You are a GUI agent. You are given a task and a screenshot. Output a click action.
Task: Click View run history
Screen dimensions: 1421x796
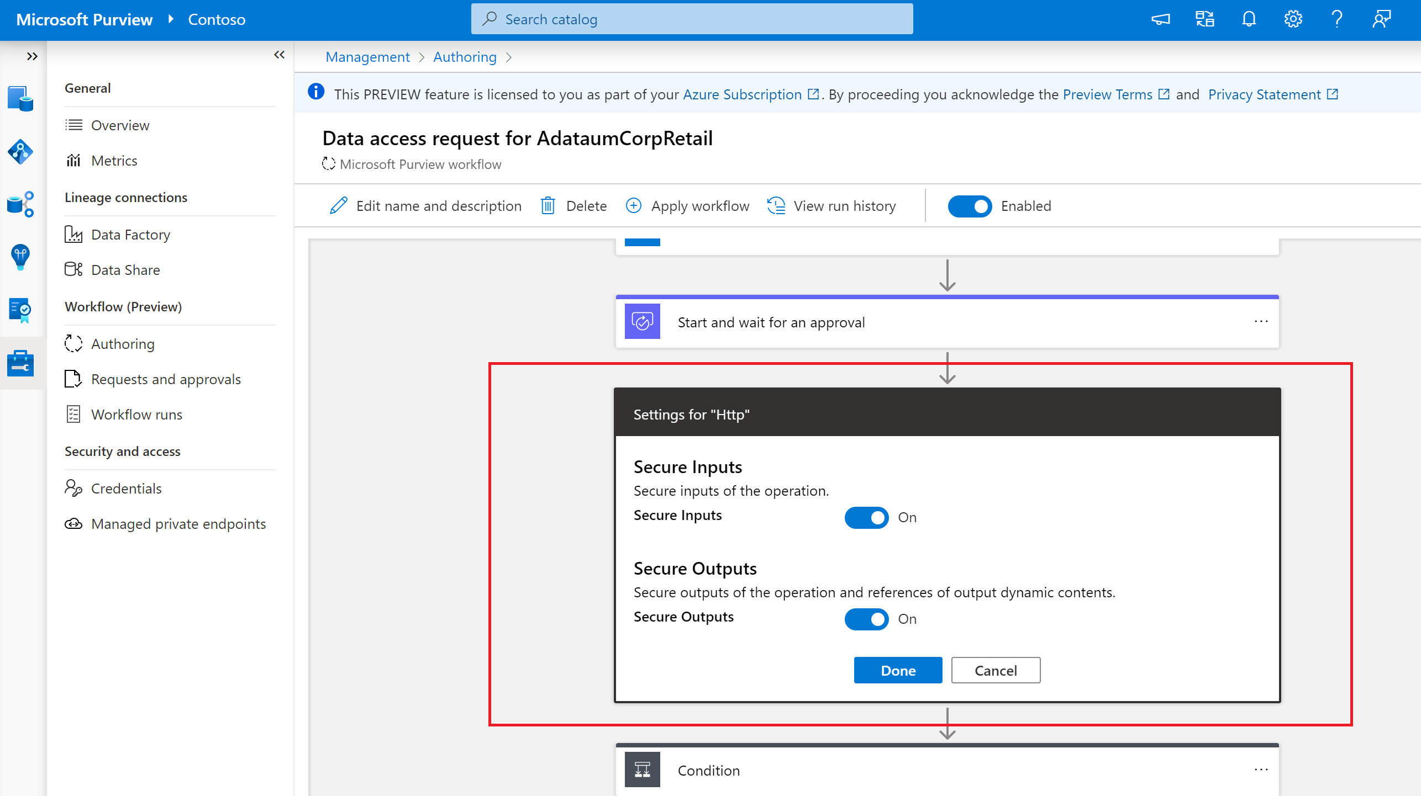(x=831, y=206)
